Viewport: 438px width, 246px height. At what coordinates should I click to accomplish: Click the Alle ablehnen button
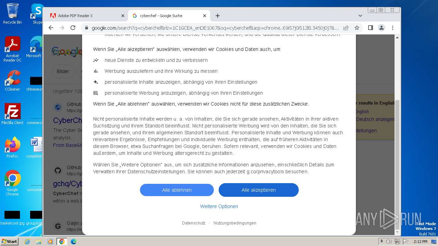coord(177,190)
